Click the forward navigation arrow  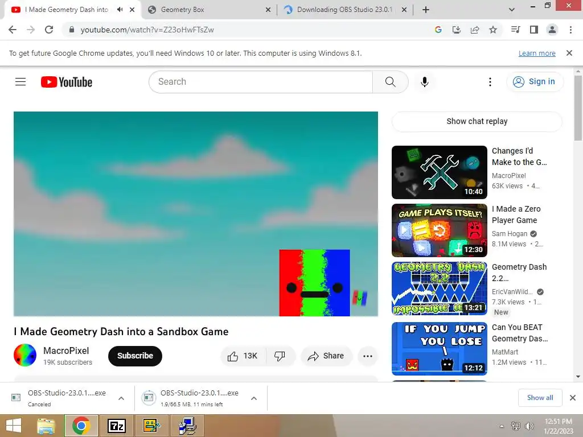[x=31, y=30]
